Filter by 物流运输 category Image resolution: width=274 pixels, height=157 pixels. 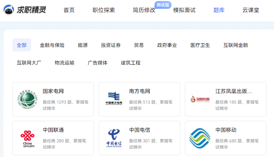(x=64, y=63)
